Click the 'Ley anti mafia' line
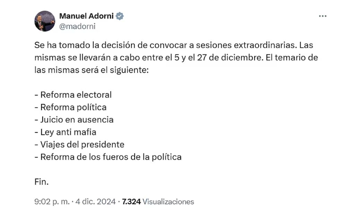344x210 pixels. click(x=68, y=132)
